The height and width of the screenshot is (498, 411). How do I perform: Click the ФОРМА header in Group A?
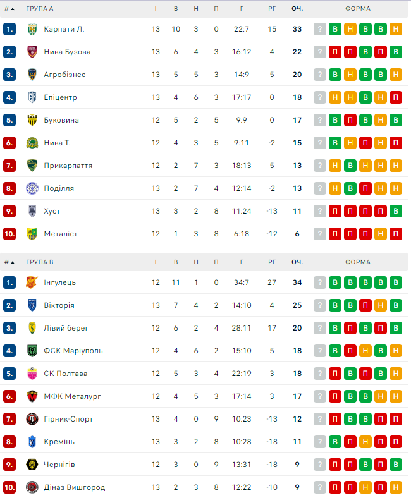[x=358, y=9]
